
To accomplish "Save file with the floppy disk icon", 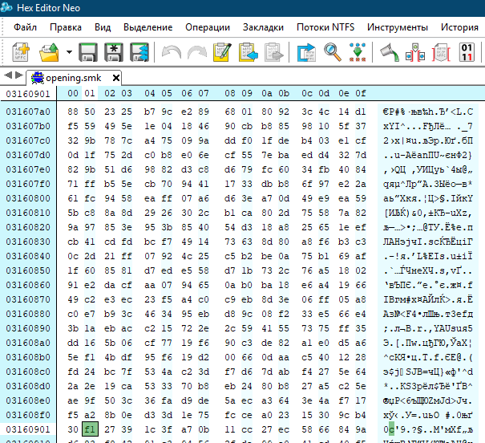I will (88, 52).
